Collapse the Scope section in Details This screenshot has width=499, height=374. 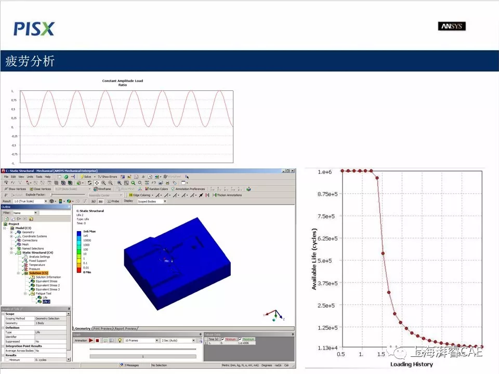coord(3,314)
